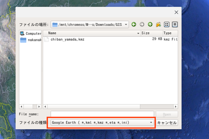
Task: Click the キャンセル cancel button
Action: tap(167, 123)
